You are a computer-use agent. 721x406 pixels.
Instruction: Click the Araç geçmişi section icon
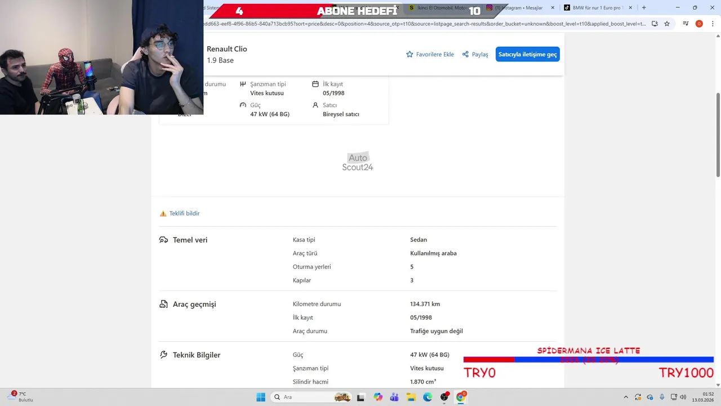[x=163, y=304]
